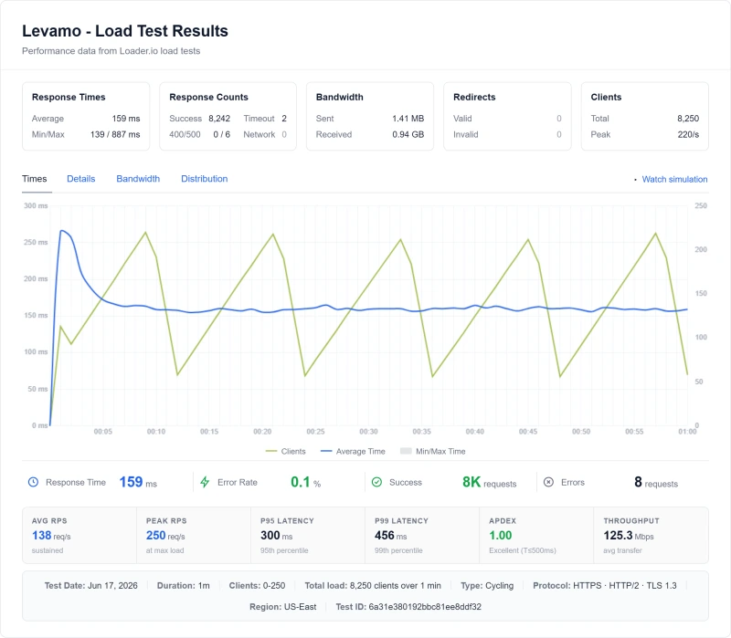Screen dimensions: 731x638
Task: Click the Error Rate value 0.1 %
Action: point(305,482)
